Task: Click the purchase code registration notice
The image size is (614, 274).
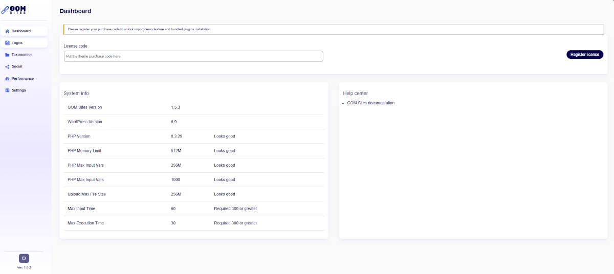Action: [333, 29]
